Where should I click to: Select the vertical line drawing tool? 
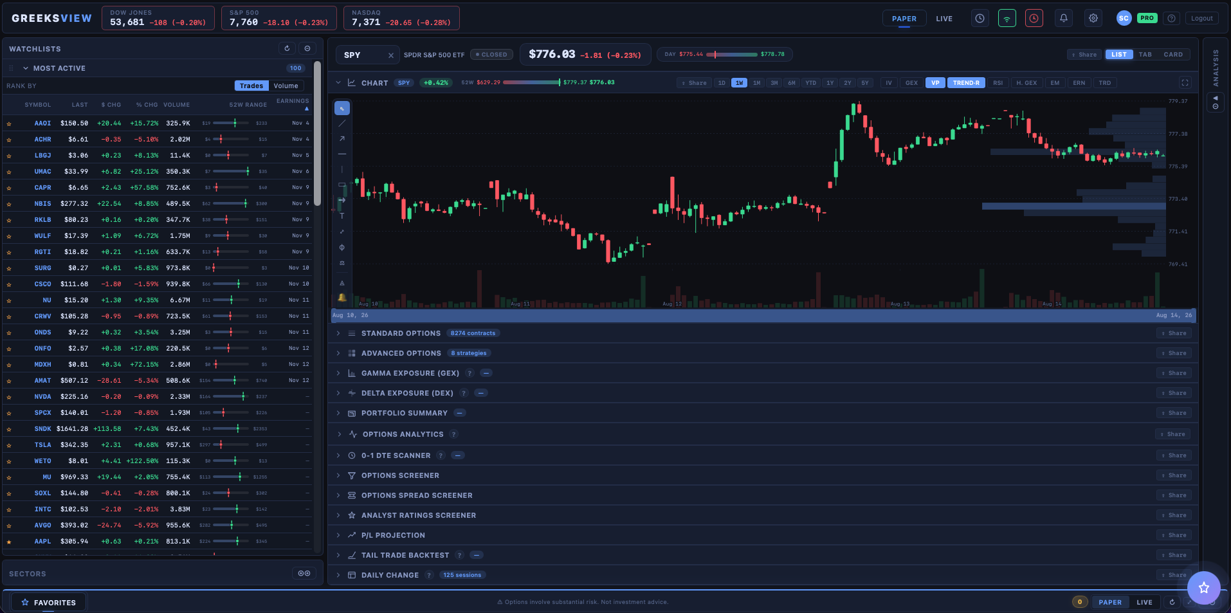[x=342, y=170]
